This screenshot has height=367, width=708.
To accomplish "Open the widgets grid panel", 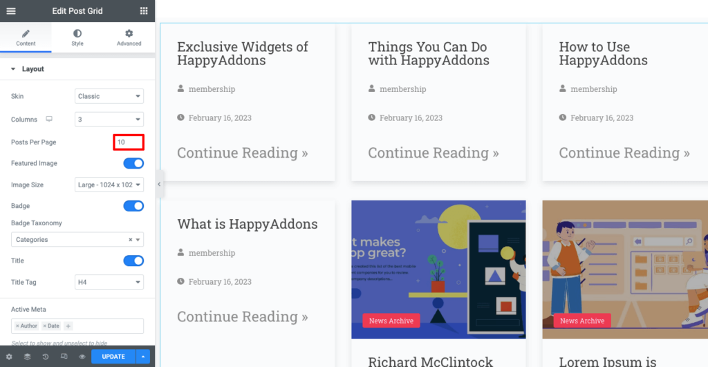I will tap(144, 10).
